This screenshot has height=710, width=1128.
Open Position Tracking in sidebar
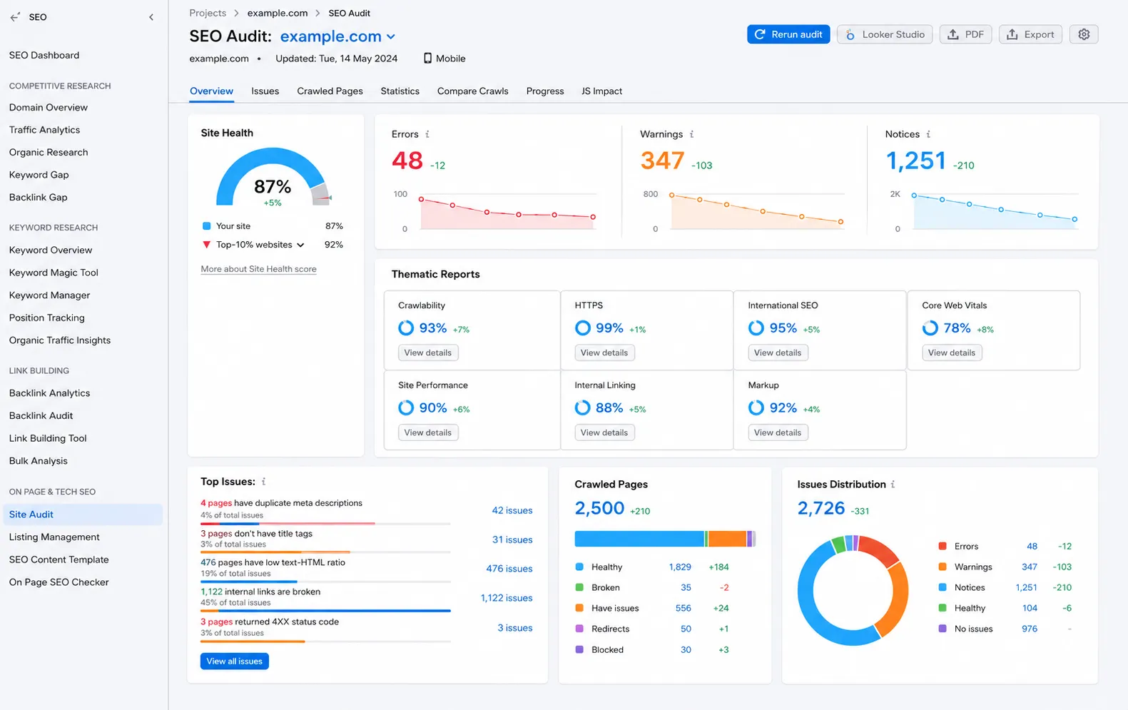pos(47,318)
